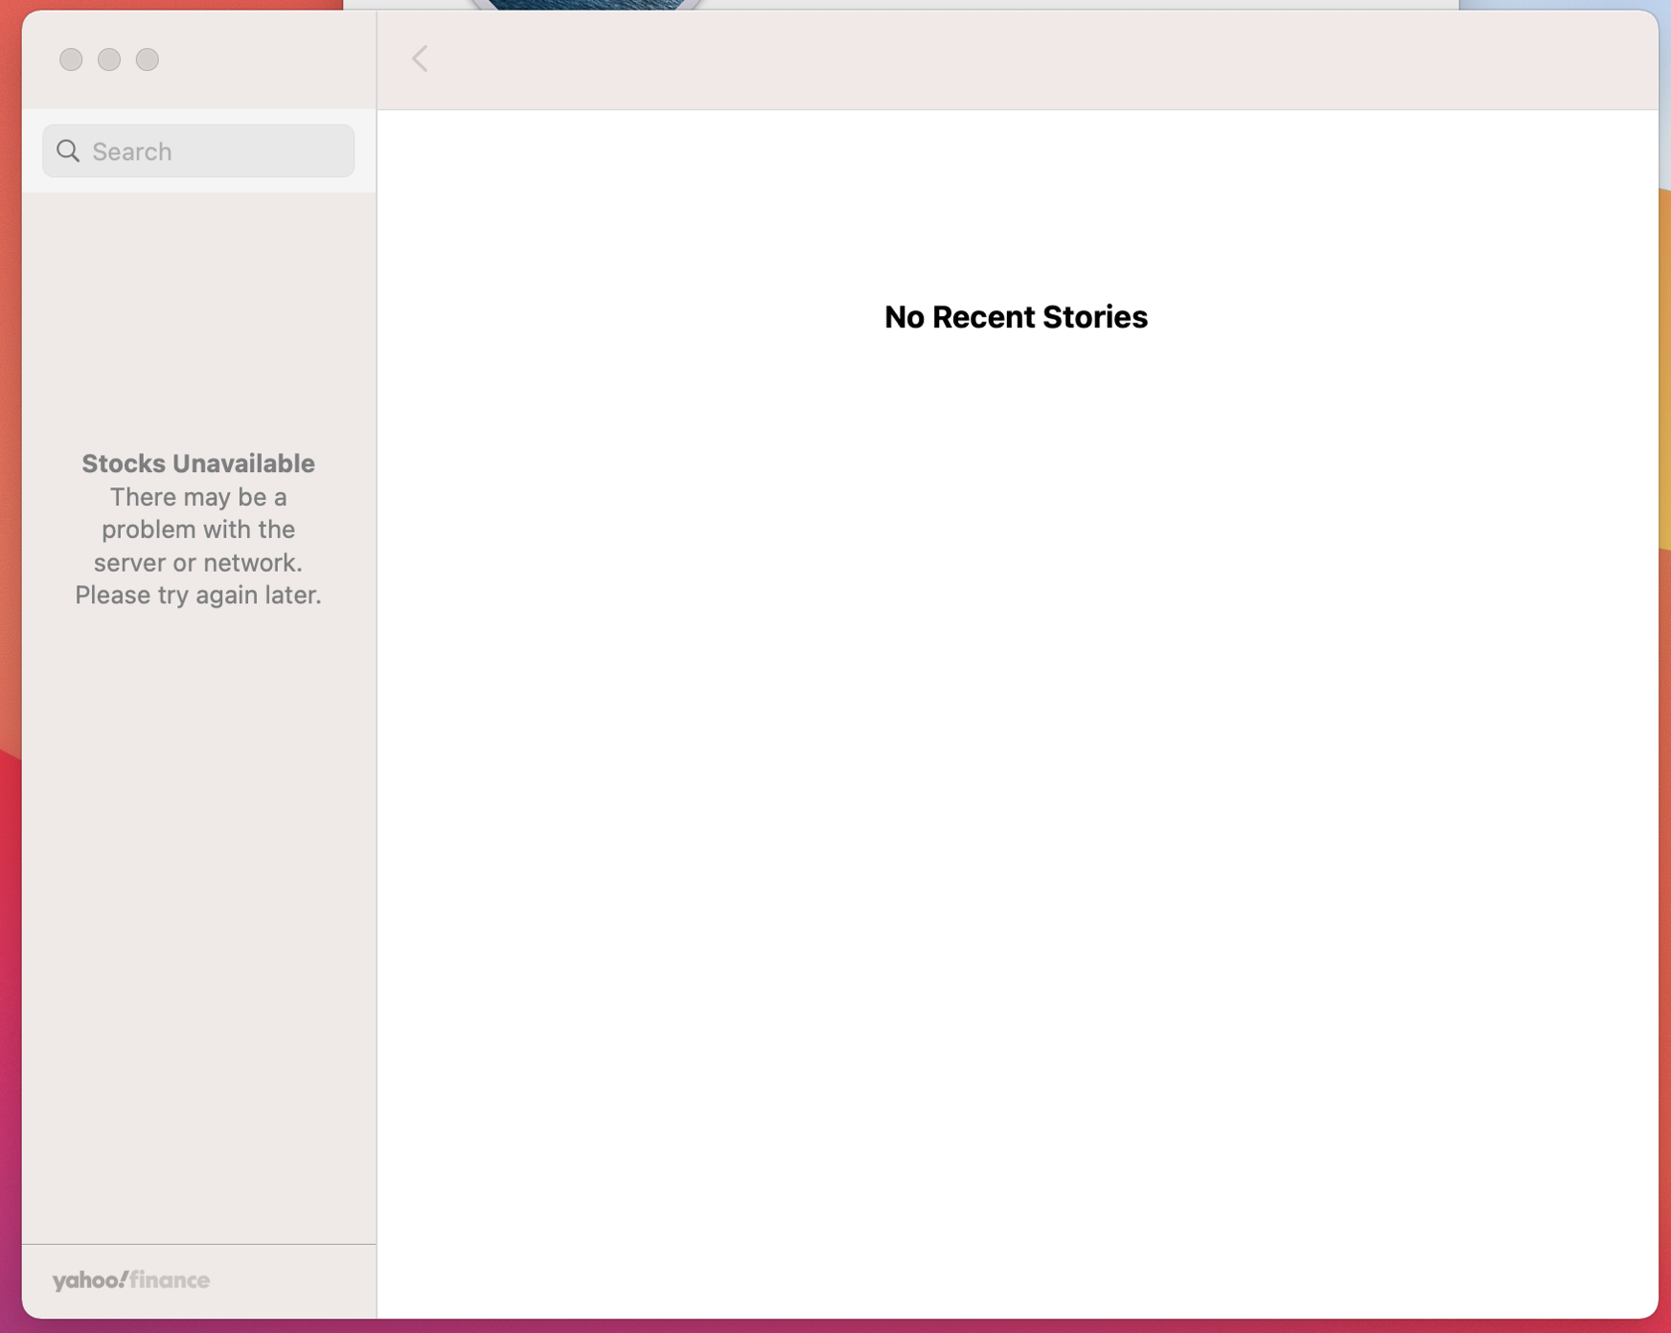
Task: Click the 'Please try again later.' message
Action: (198, 596)
